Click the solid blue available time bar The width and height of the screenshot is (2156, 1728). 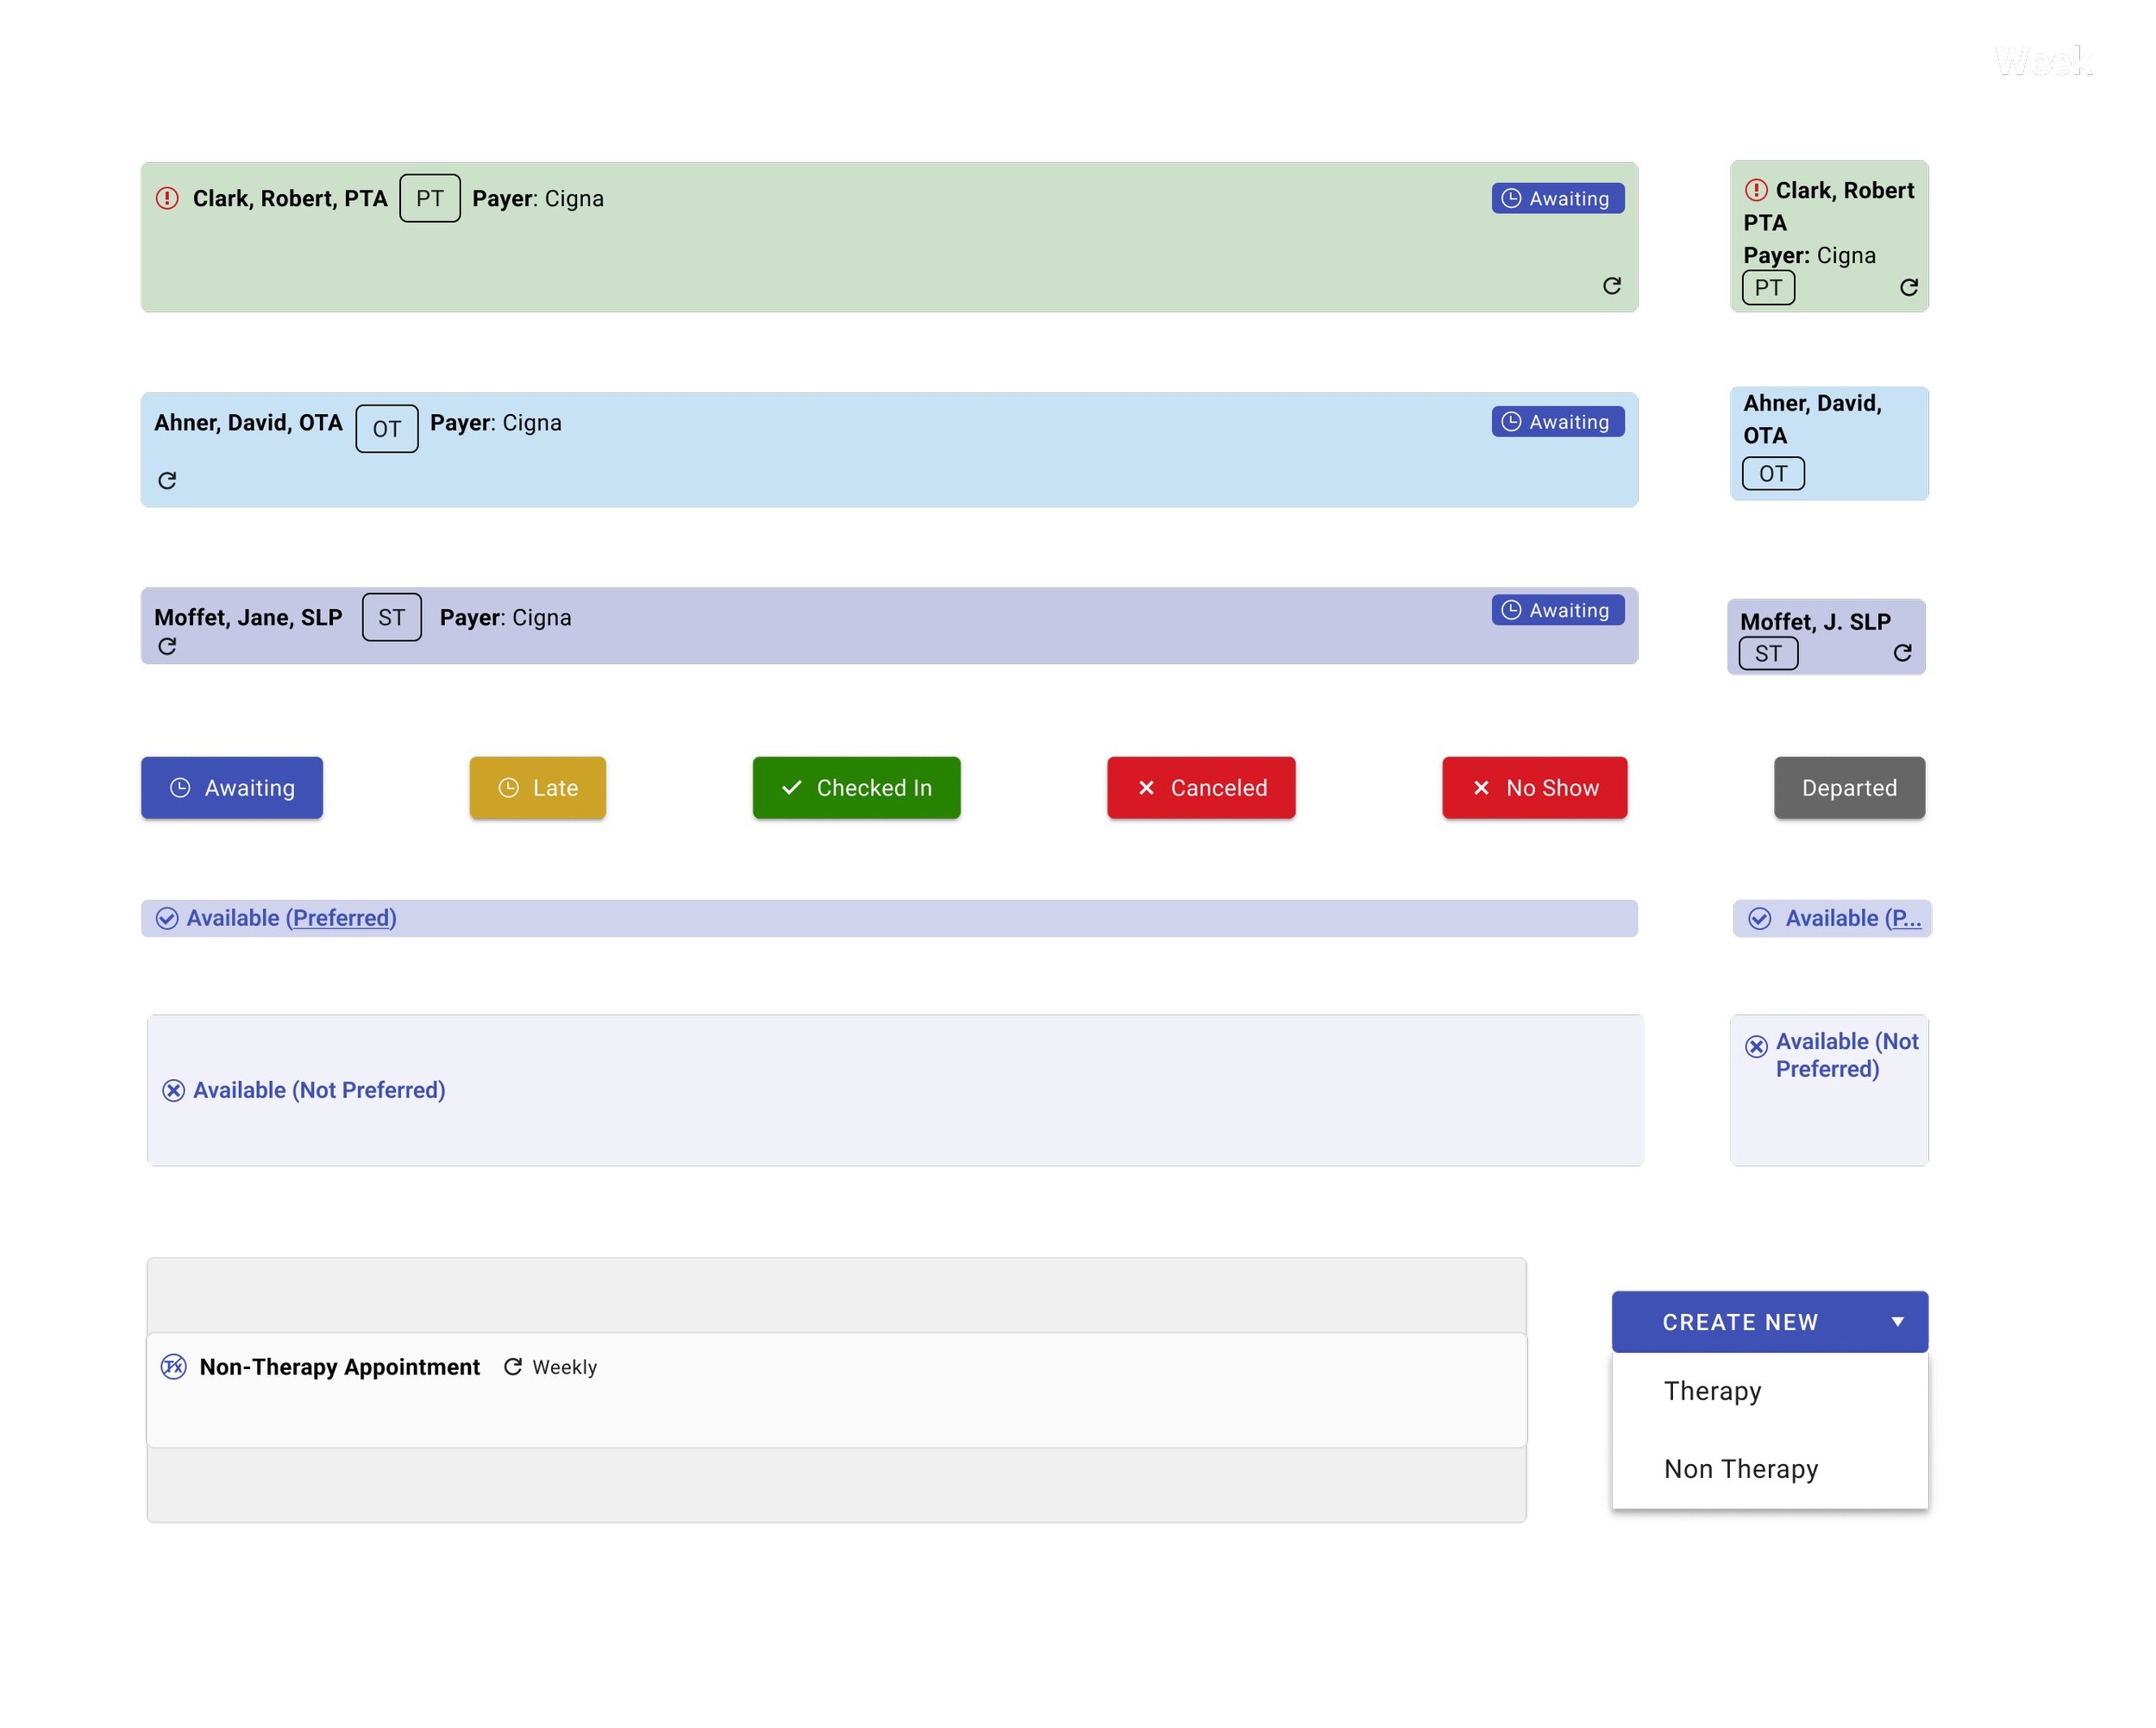pos(888,919)
